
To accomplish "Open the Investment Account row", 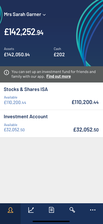I will [51, 124].
